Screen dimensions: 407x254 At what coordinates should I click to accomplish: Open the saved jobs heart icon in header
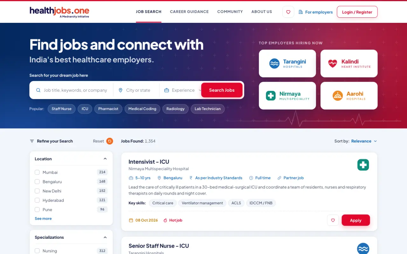pos(288,12)
